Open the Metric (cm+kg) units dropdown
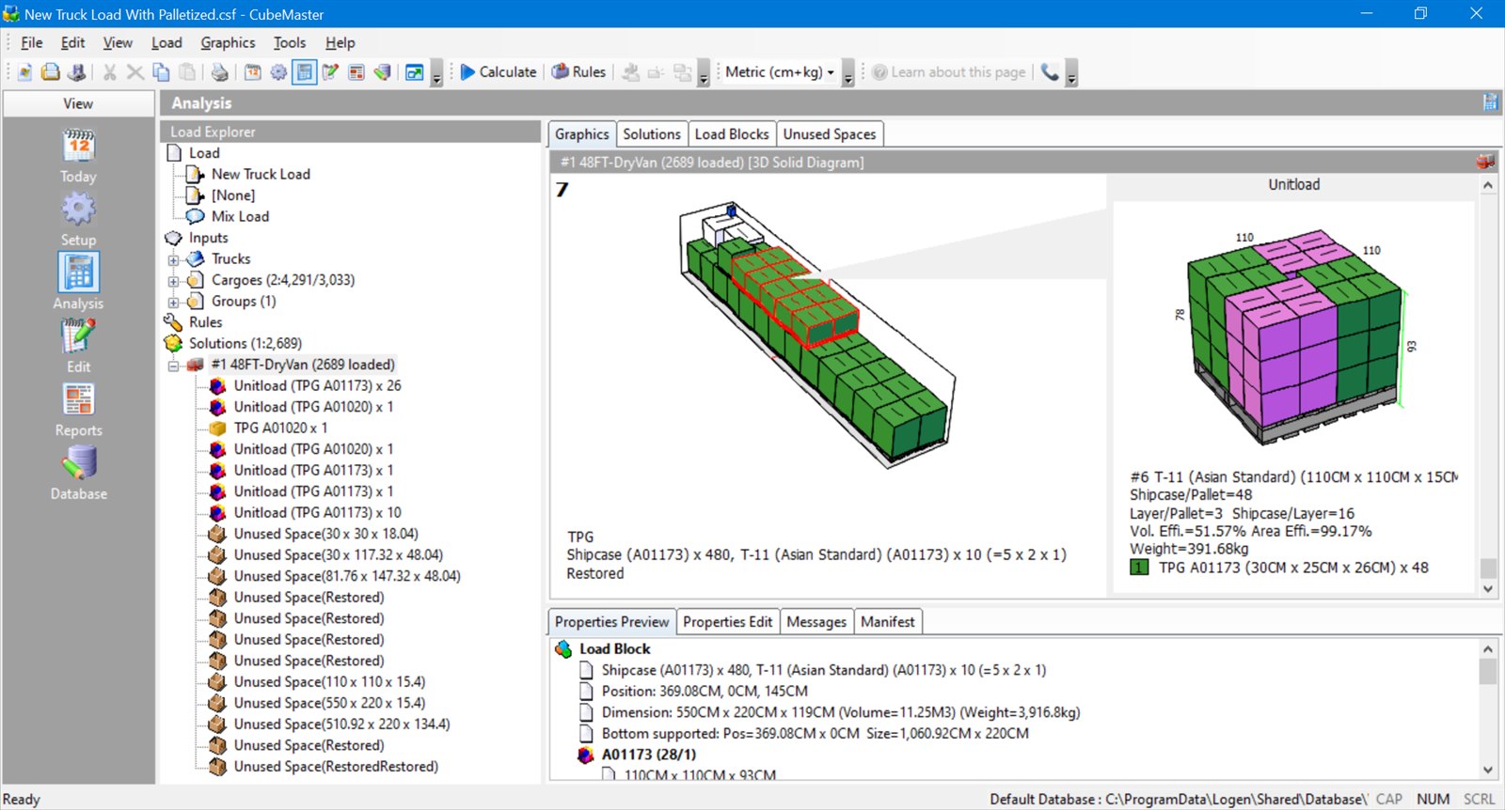Viewport: 1505px width, 810px height. 780,72
